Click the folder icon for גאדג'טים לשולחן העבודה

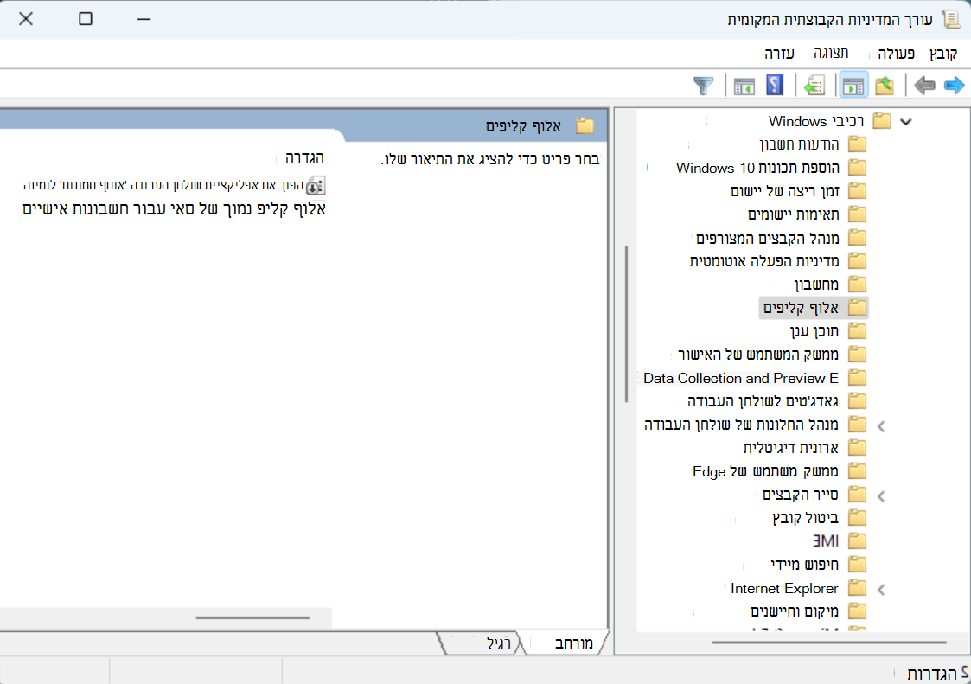857,401
